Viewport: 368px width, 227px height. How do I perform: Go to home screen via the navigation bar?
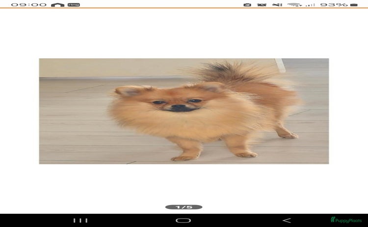[184, 221]
